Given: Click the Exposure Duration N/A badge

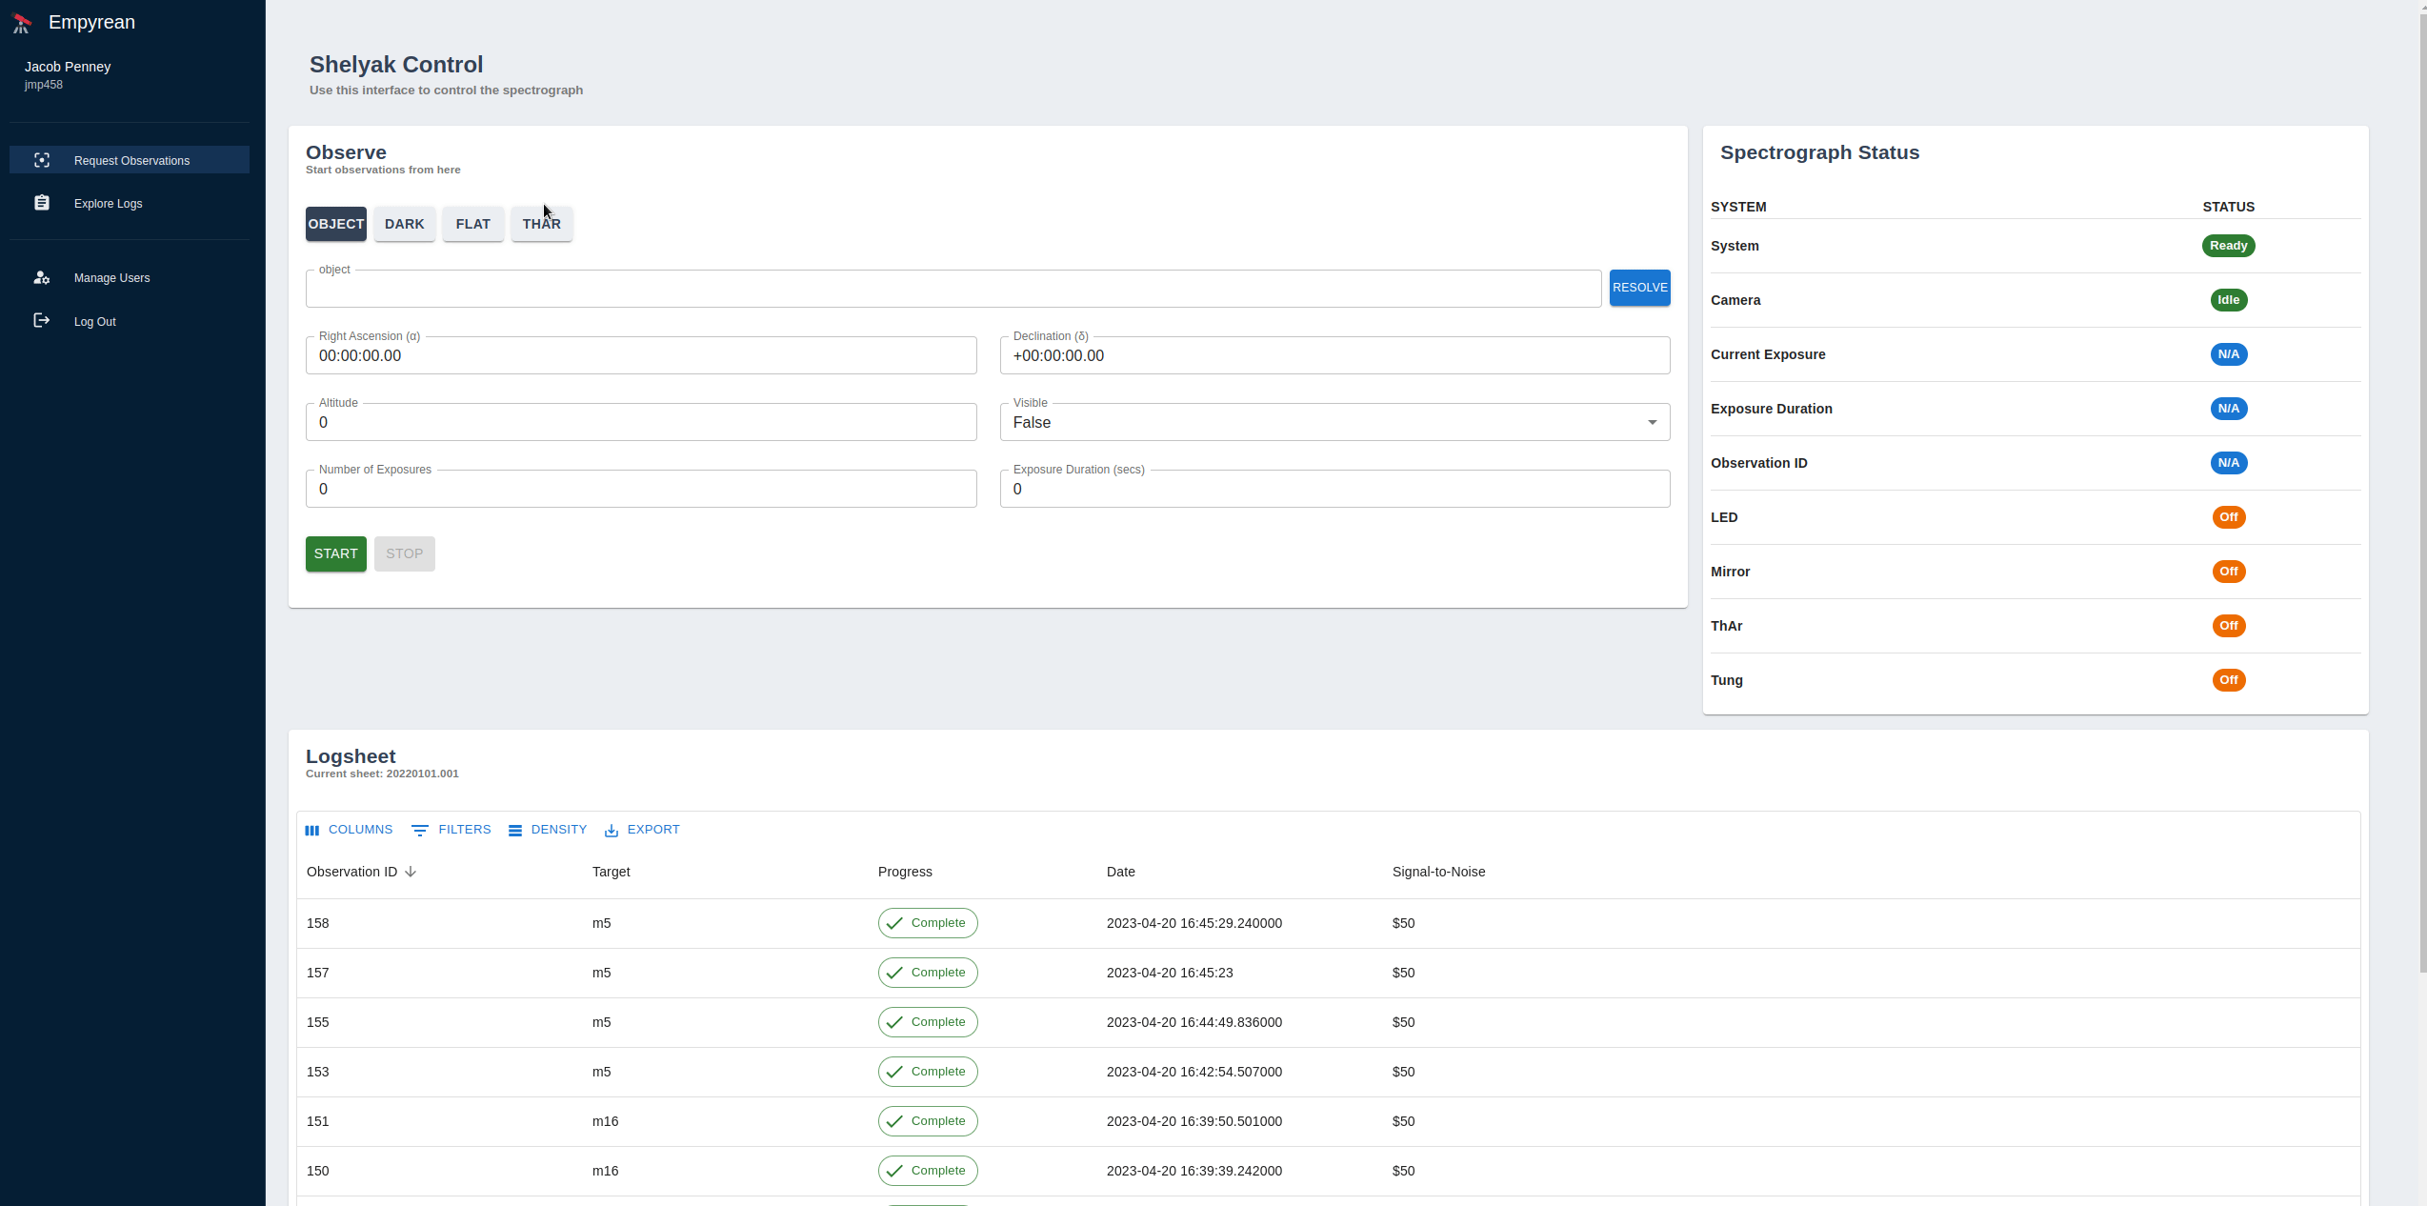Looking at the screenshot, I should (2228, 409).
